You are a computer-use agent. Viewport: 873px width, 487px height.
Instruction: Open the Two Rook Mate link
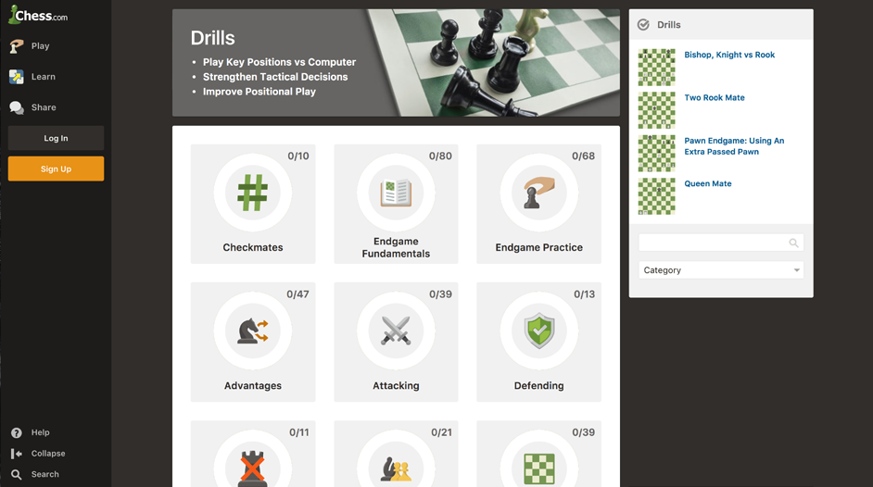click(x=715, y=97)
